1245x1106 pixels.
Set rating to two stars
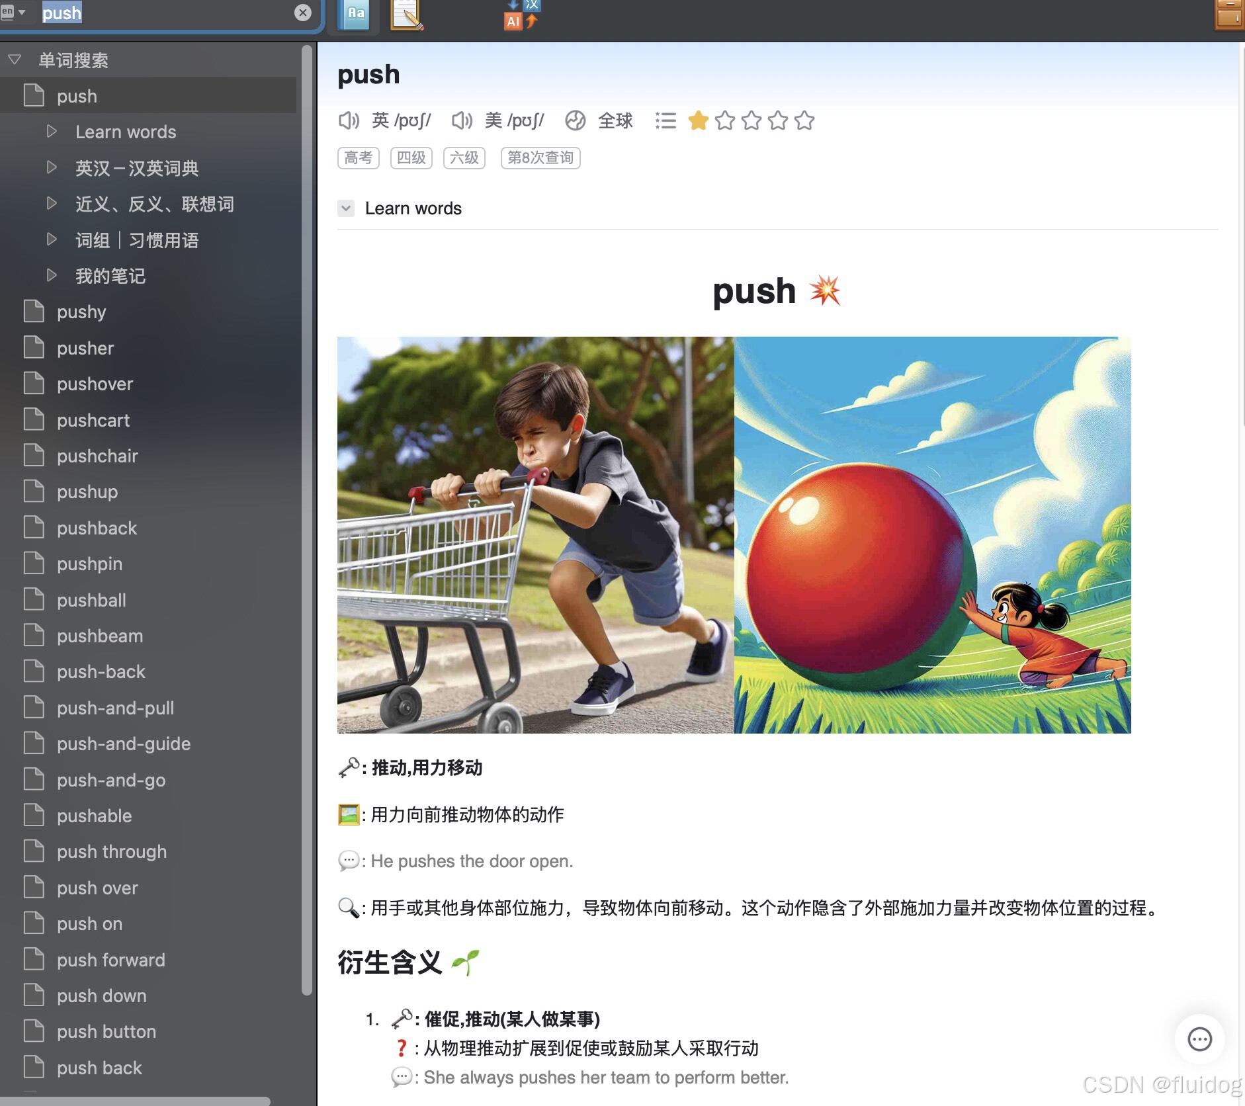pyautogui.click(x=725, y=120)
